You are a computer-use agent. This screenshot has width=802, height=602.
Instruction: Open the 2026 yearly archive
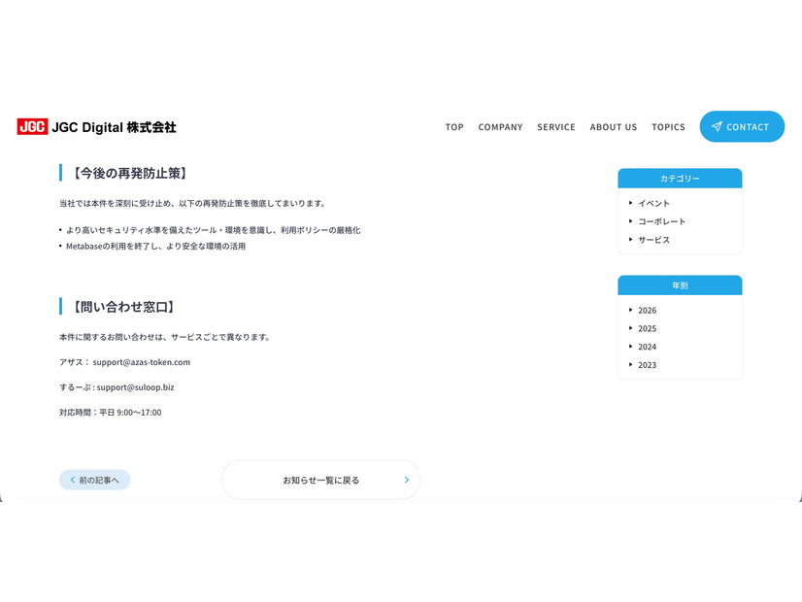tap(647, 310)
